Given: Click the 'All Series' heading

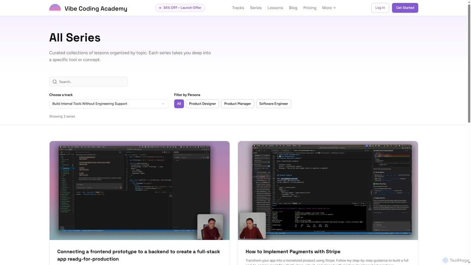Looking at the screenshot, I should pyautogui.click(x=75, y=38).
